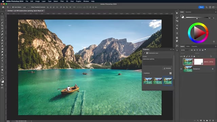Click the lock icon on Background layer
217x122 pixels.
pos(213,69)
